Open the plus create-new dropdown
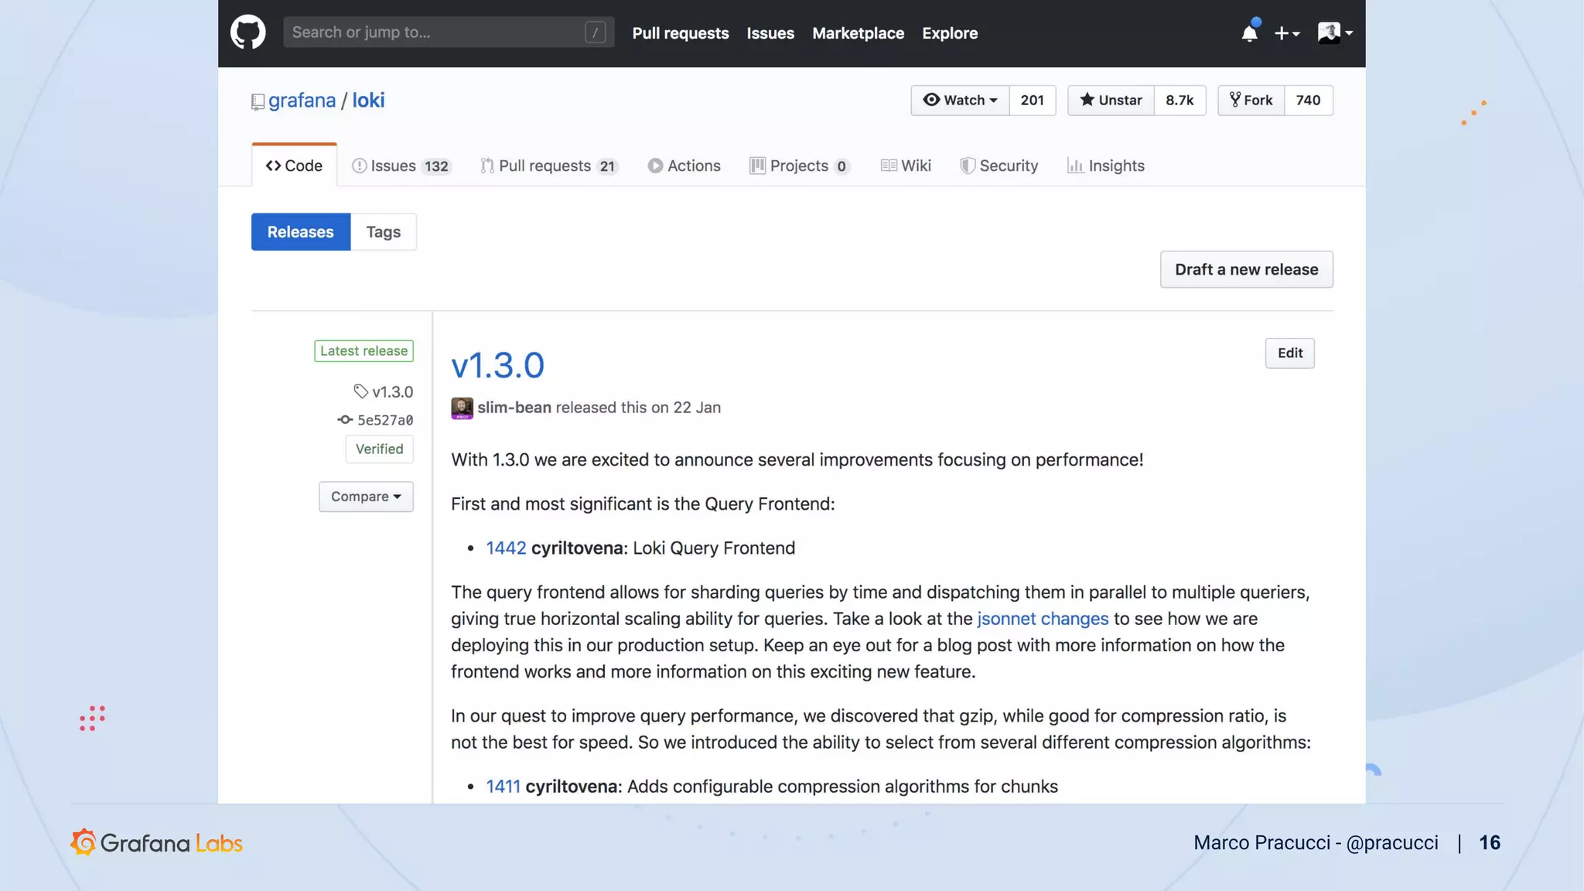This screenshot has width=1584, height=891. (1286, 33)
